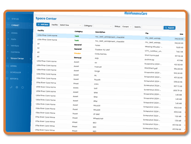Click the MaintenanceCare logo
Image resolution: width=191 pixels, height=144 pixels.
[136, 13]
